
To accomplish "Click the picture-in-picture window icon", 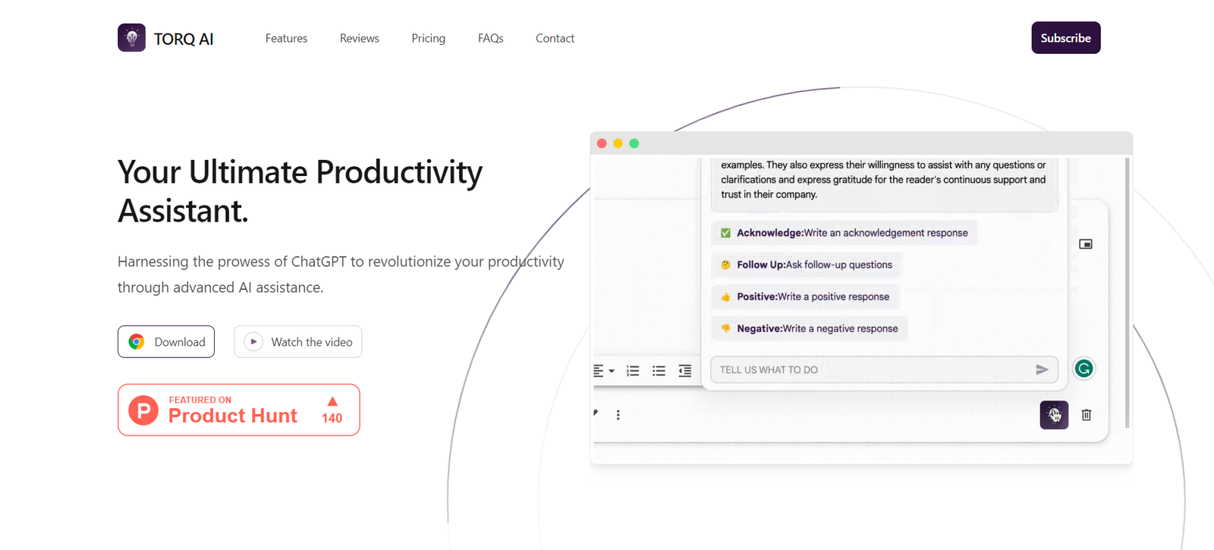I will [1086, 244].
